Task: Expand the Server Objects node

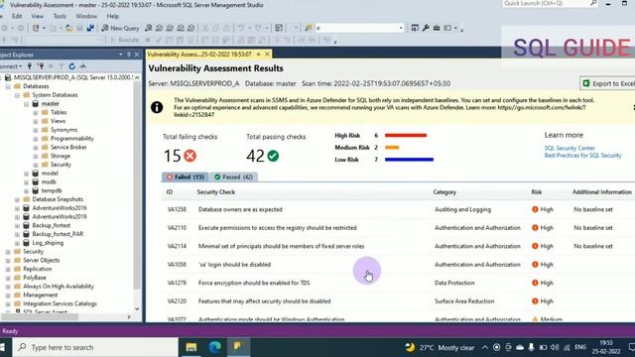Action: click(8, 260)
